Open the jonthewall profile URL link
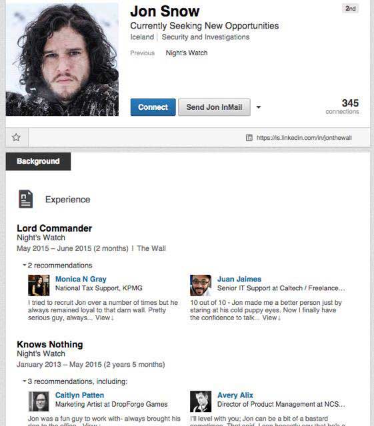 [304, 138]
